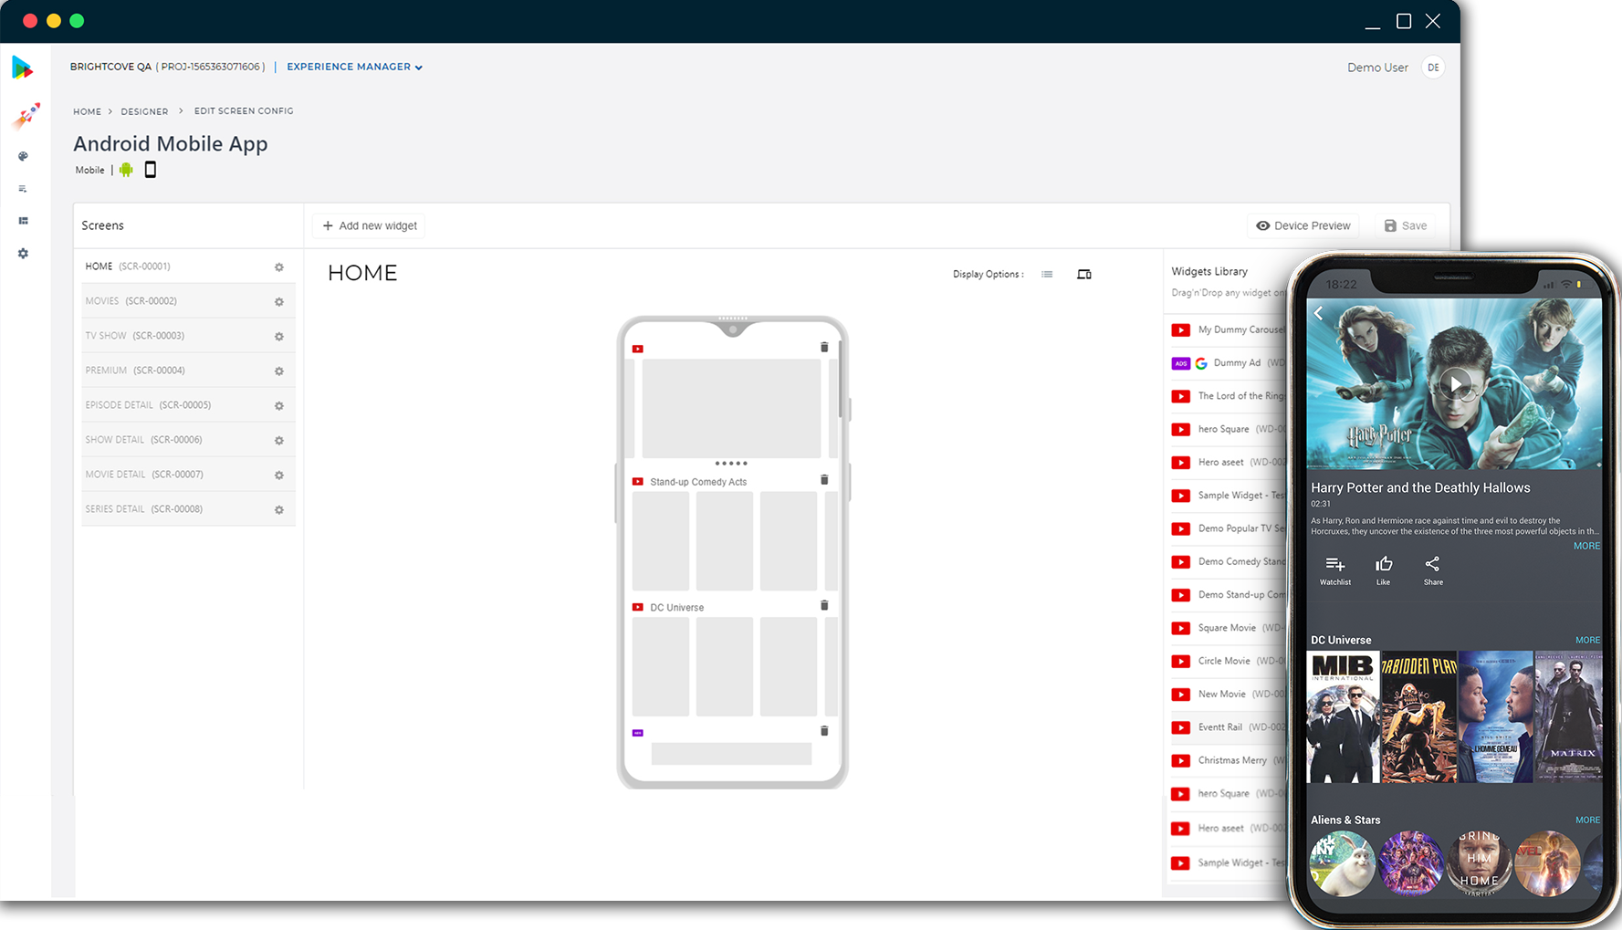Delete the DC Universe widget in preview
The width and height of the screenshot is (1622, 930).
pyautogui.click(x=824, y=605)
